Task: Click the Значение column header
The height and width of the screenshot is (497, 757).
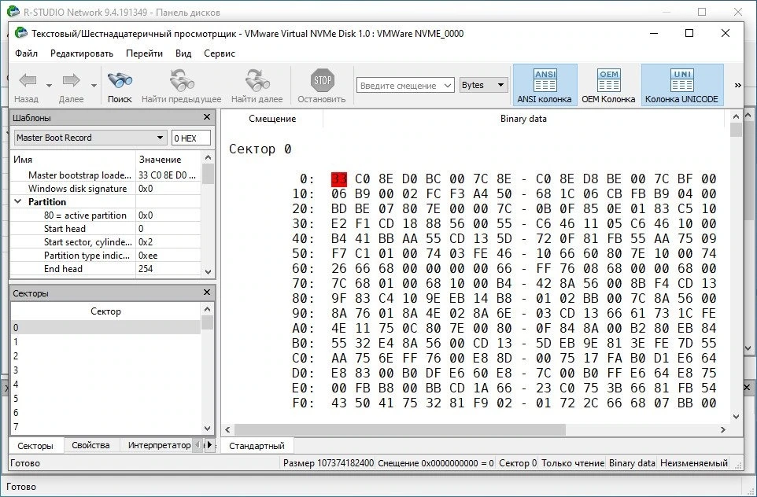Action: click(x=168, y=159)
